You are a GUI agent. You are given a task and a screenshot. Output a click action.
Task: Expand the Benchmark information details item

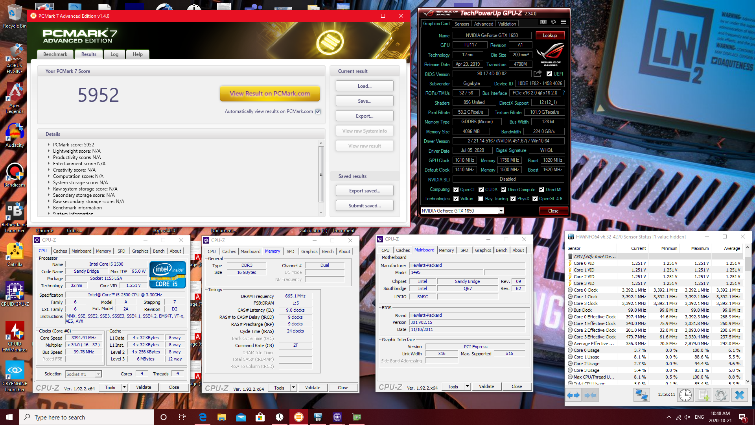coord(49,207)
